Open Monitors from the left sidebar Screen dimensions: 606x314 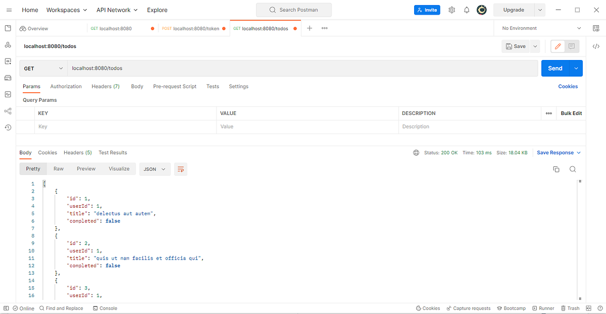[x=8, y=93]
